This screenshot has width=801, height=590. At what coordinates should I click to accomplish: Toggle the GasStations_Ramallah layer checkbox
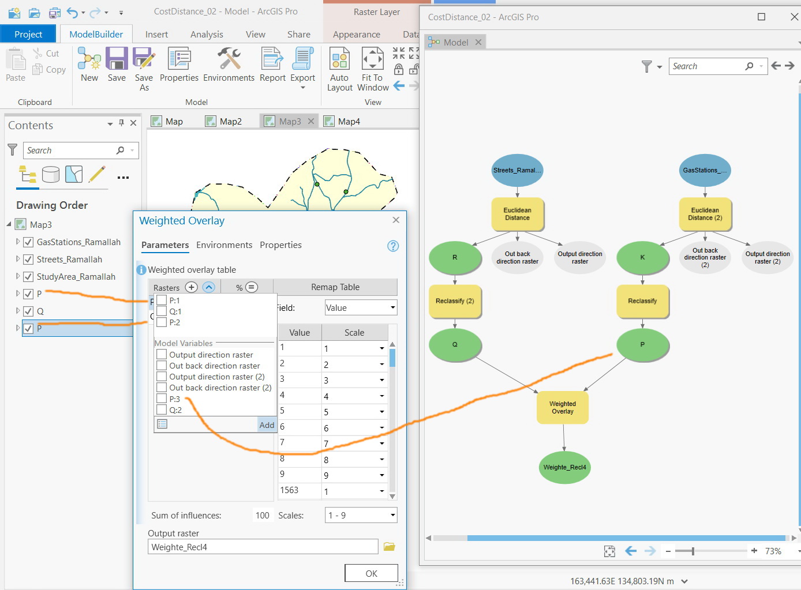pos(28,242)
